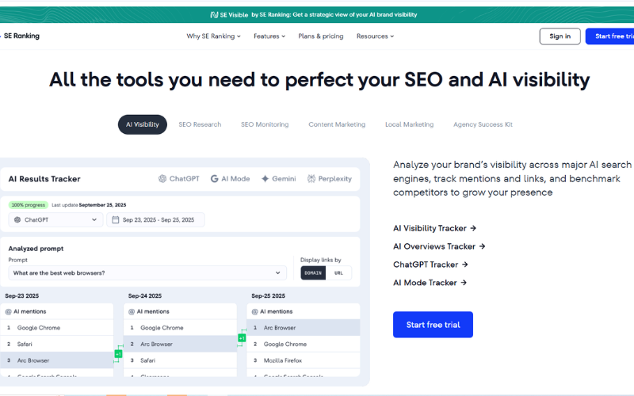The width and height of the screenshot is (634, 396).
Task: Select URL display links option
Action: coord(338,273)
